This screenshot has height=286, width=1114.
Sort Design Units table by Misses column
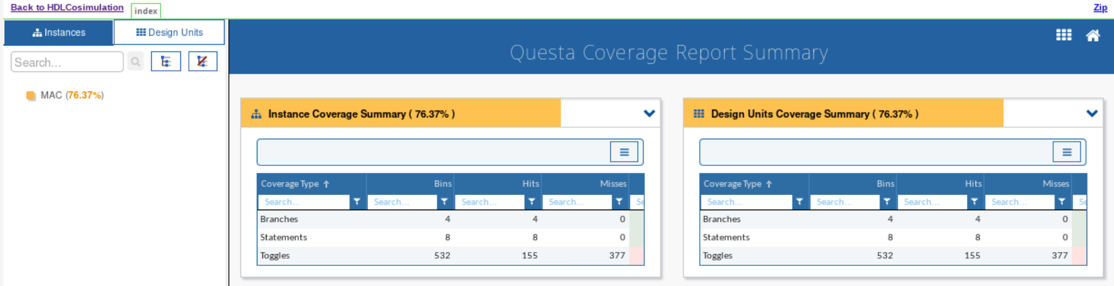1027,184
